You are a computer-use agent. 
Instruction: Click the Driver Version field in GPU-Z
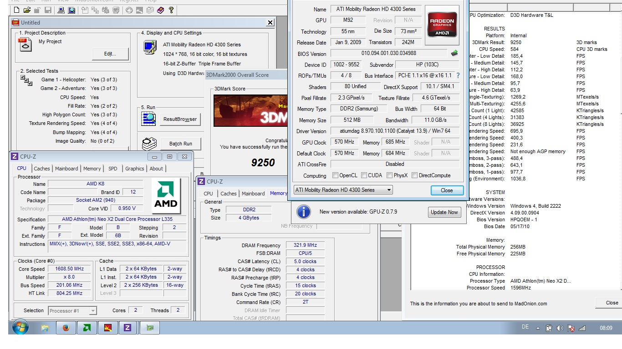pos(395,131)
